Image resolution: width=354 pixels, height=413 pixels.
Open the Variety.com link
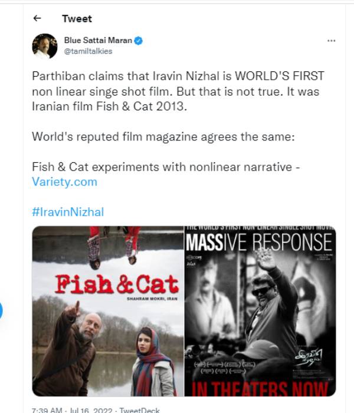(64, 182)
